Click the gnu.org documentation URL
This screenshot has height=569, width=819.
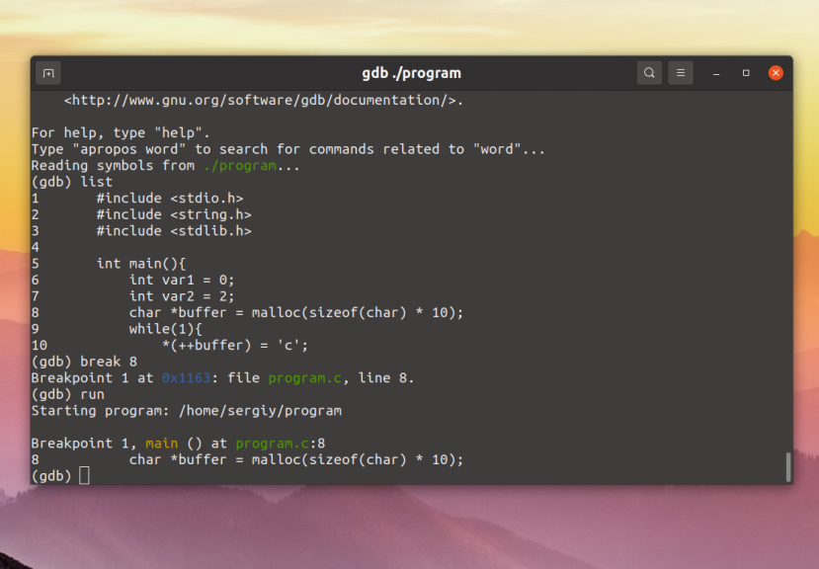(x=263, y=101)
